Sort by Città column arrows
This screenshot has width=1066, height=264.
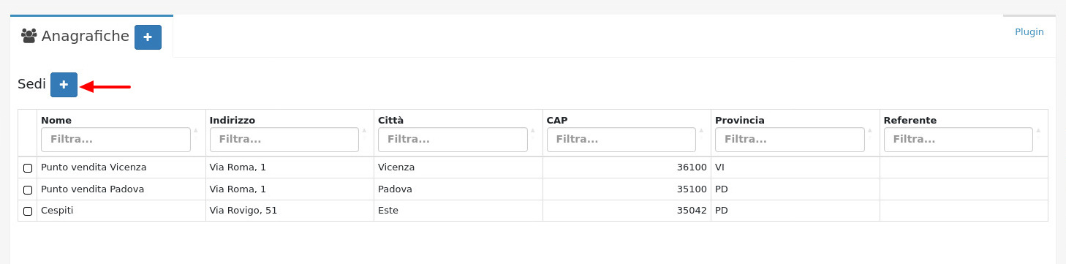[x=533, y=133]
